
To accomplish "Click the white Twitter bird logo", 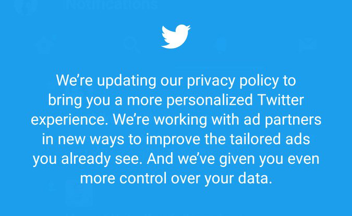I will 176,37.
